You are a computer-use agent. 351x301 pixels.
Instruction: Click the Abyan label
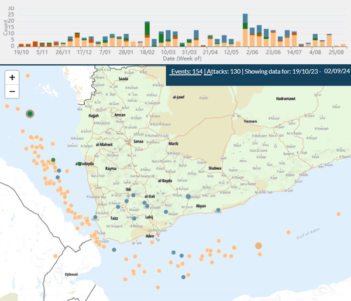[201, 206]
